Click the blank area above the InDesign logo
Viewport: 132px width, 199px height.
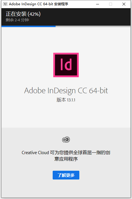tap(66, 40)
